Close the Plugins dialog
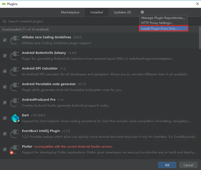This screenshot has height=170, width=201. 197,4
